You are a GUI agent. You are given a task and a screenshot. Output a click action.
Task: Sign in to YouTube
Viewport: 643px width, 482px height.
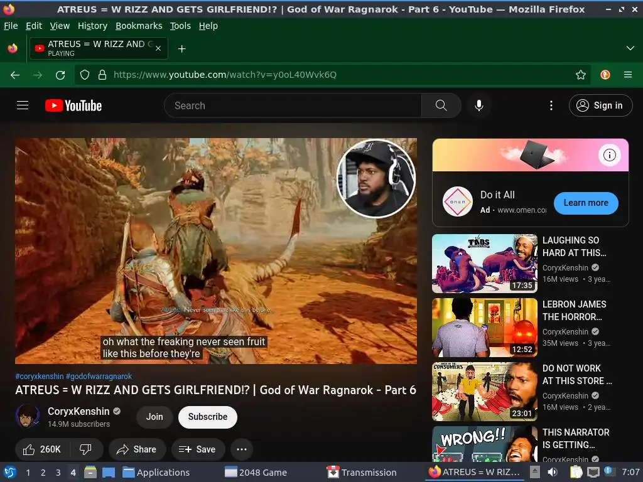coord(600,105)
